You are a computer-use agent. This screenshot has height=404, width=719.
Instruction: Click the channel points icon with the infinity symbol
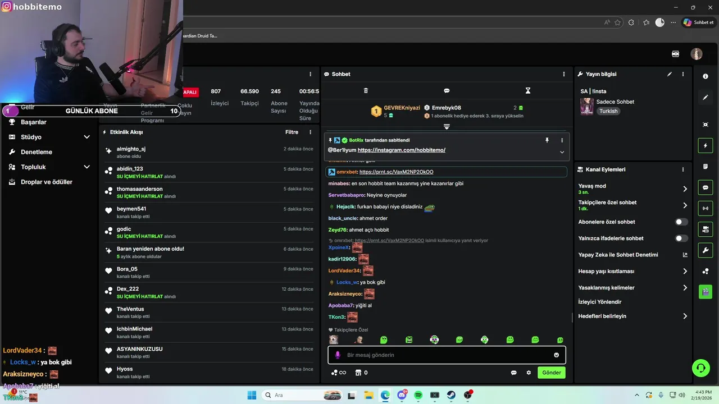point(338,373)
